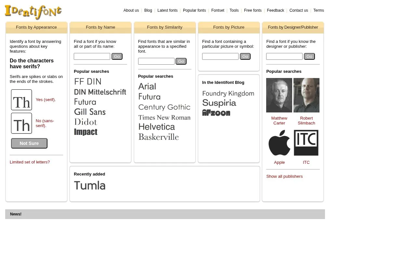416x260 pixels.
Task: Open AFzoon blog font sample
Action: tap(216, 112)
